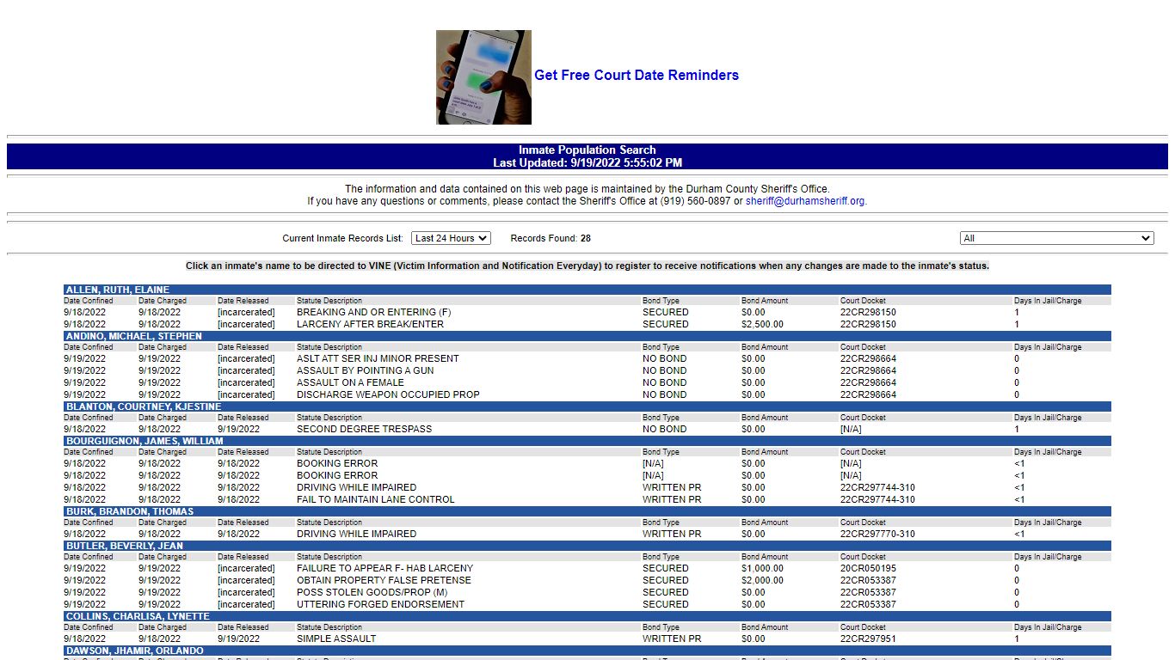Select inmate ANDINO, MICHAEL, STEPHEN
The width and height of the screenshot is (1175, 660).
(x=134, y=336)
